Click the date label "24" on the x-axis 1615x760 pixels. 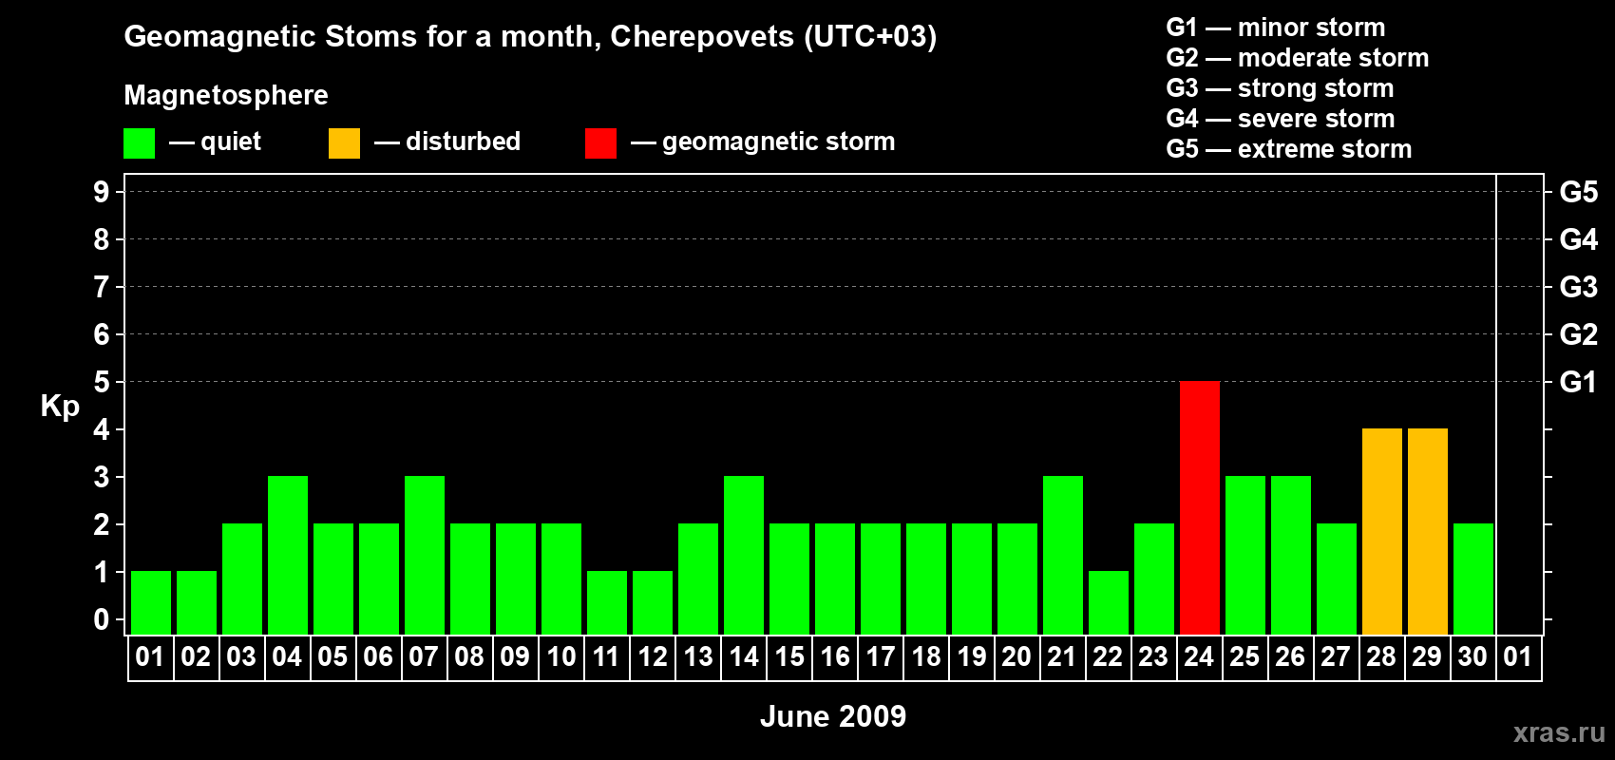[x=1199, y=656]
